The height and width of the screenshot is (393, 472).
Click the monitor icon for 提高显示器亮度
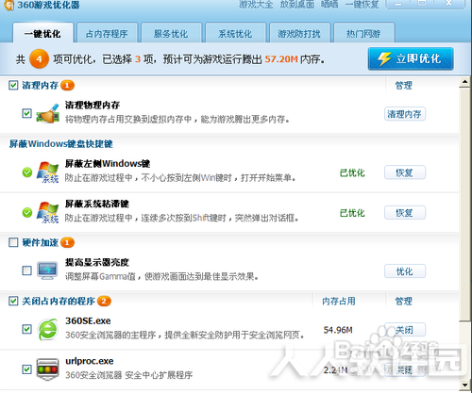(x=47, y=270)
